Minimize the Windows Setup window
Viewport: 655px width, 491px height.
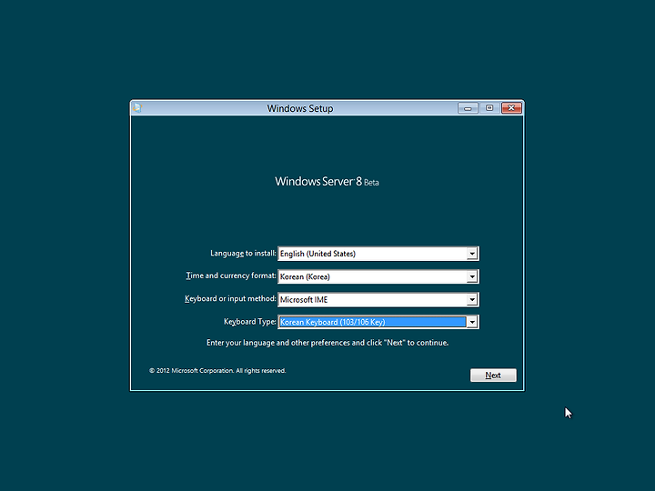[468, 108]
